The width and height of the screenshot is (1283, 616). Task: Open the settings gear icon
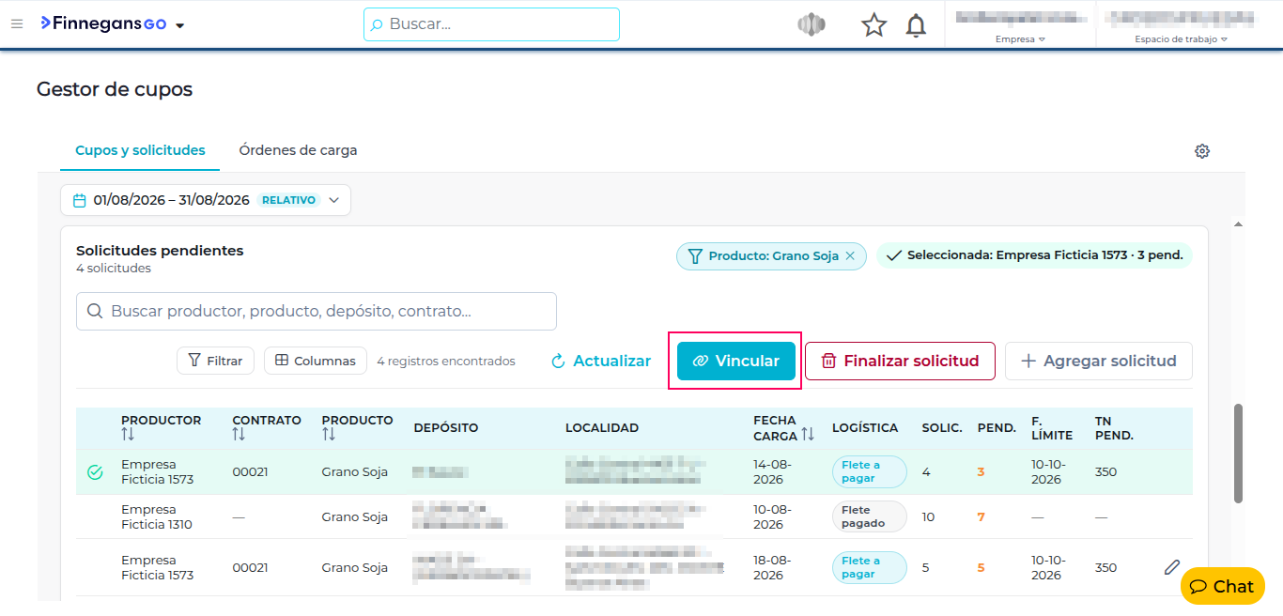[1202, 151]
